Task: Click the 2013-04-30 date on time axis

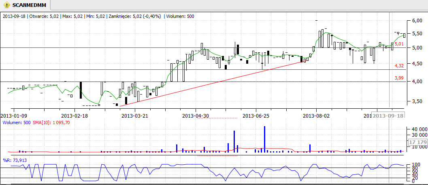Action: point(196,116)
